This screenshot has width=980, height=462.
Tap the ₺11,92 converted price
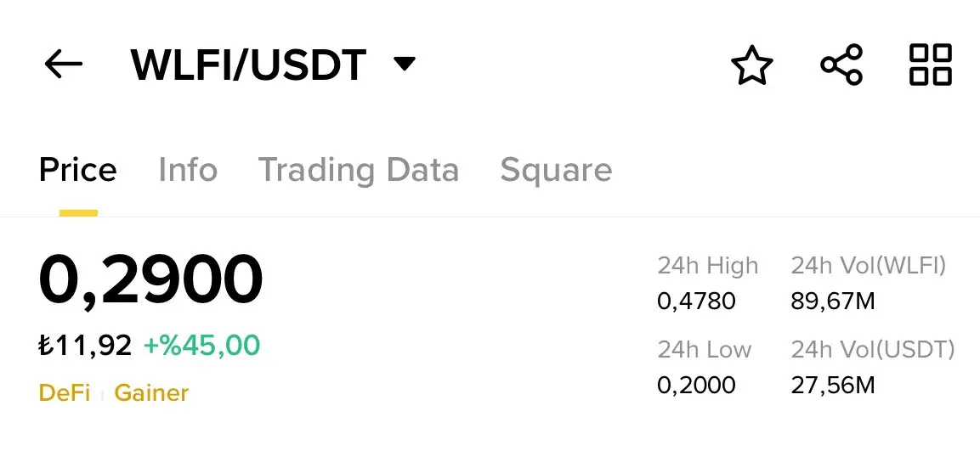pyautogui.click(x=86, y=346)
